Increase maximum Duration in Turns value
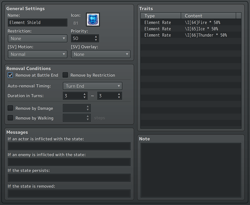 [119, 94]
